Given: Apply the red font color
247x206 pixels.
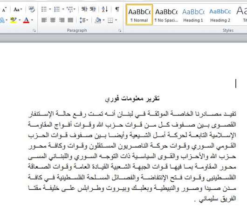Looking at the screenshot, I should tap(26, 20).
